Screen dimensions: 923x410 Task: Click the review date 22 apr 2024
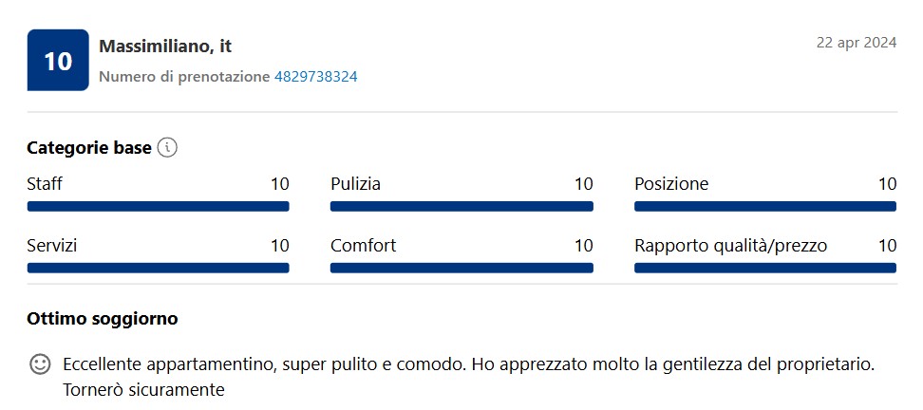pyautogui.click(x=857, y=43)
